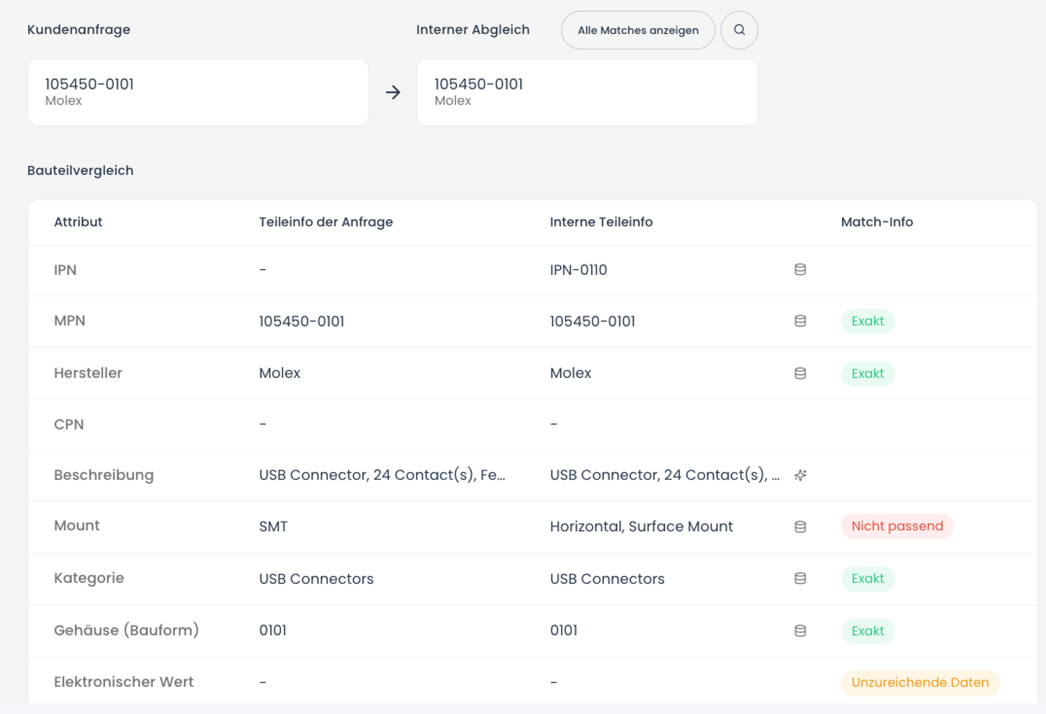Viewport: 1046px width, 714px height.
Task: Click database icon in IPN row
Action: (x=800, y=270)
